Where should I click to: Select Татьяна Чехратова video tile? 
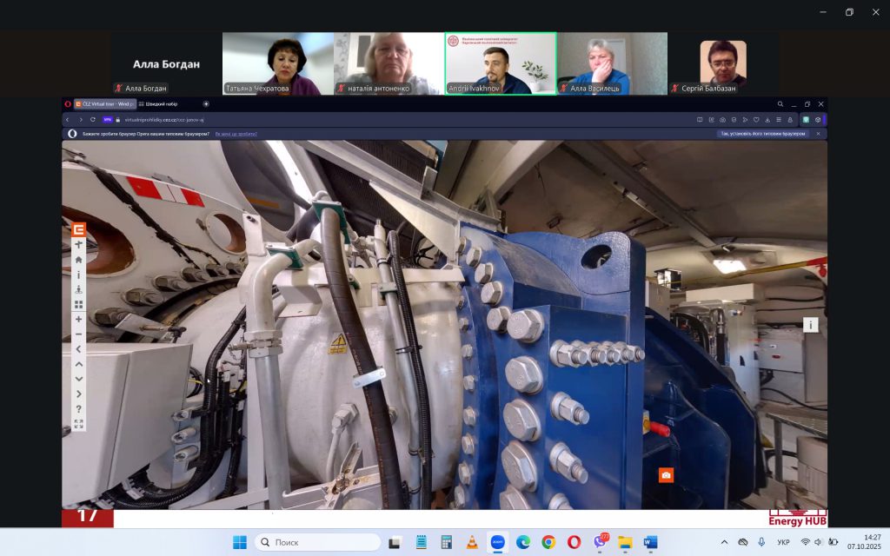coord(278,63)
